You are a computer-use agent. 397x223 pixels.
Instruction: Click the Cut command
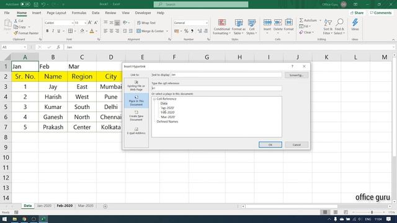[19, 20]
